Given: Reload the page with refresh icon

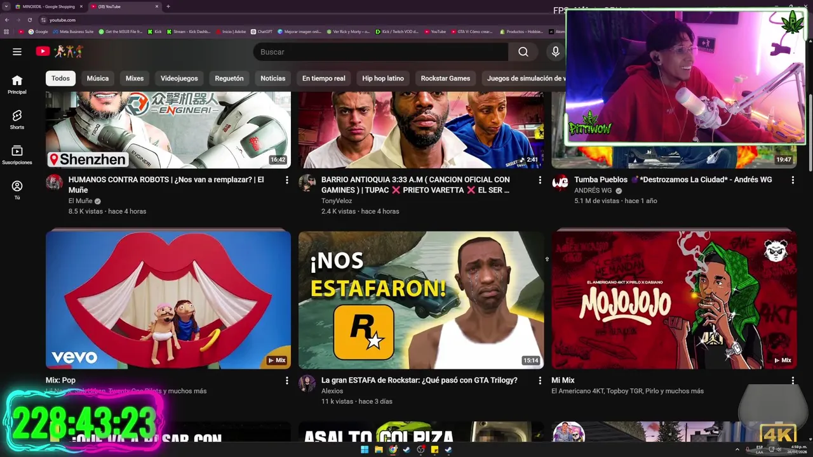Looking at the screenshot, I should [29, 20].
